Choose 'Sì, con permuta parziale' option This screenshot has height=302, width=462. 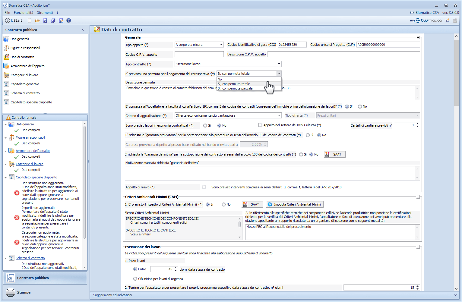tap(235, 88)
